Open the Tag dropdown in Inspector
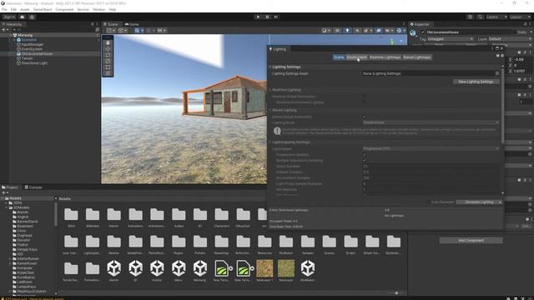 pyautogui.click(x=451, y=39)
